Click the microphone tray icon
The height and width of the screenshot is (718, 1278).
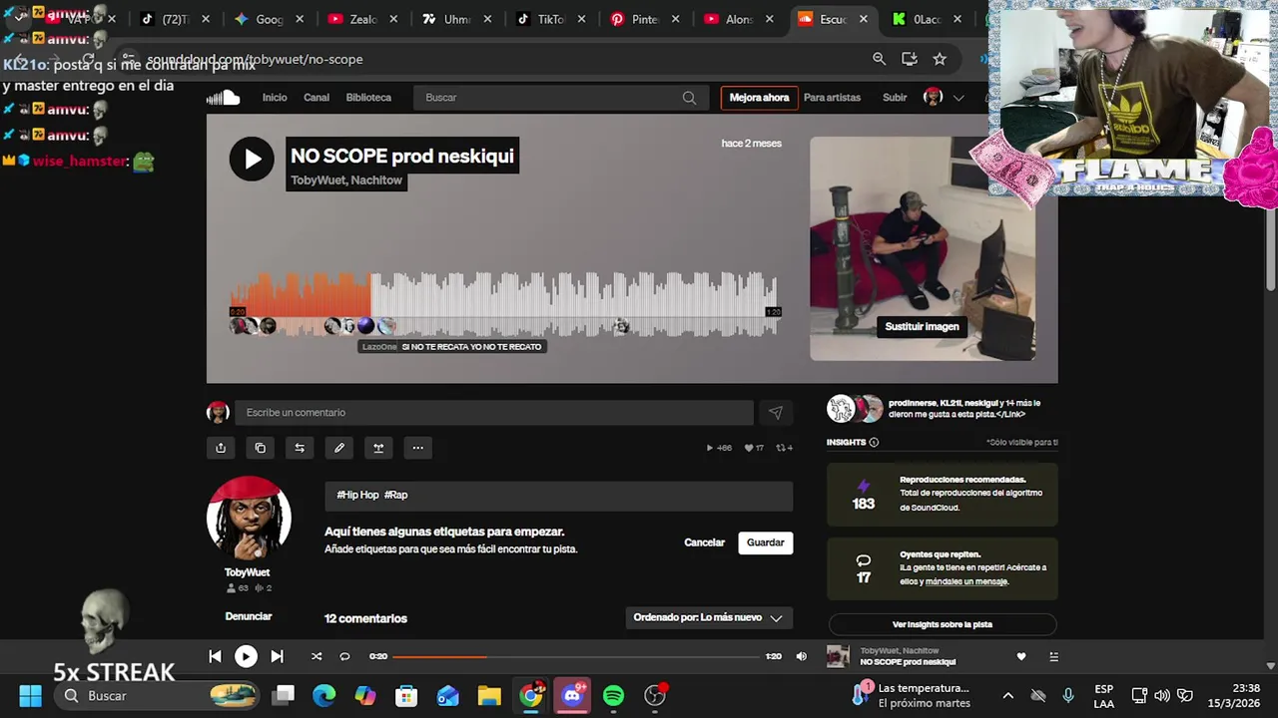[x=1068, y=696]
